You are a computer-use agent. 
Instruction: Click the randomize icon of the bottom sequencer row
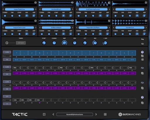(142, 103)
